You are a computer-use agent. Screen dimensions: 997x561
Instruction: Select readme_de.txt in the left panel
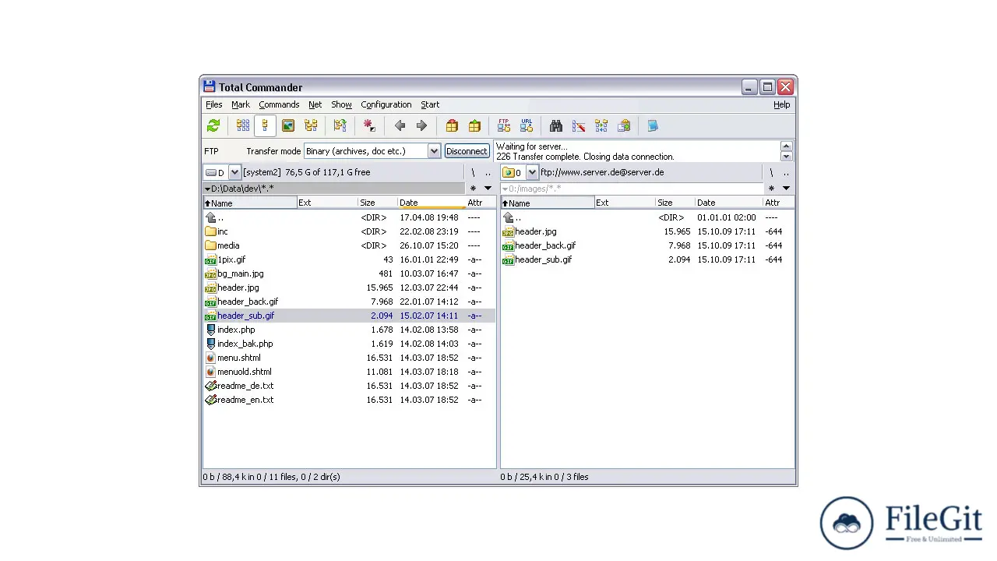click(x=348, y=386)
